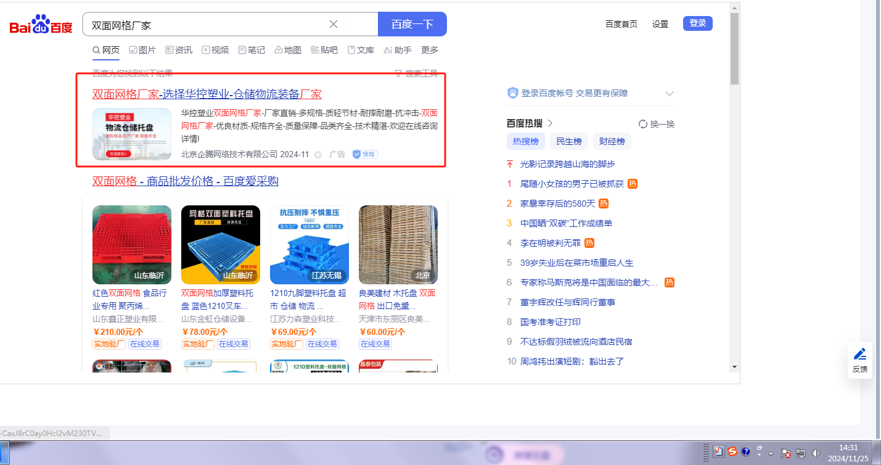
Task: Select the 笔记 notes tab
Action: [252, 50]
